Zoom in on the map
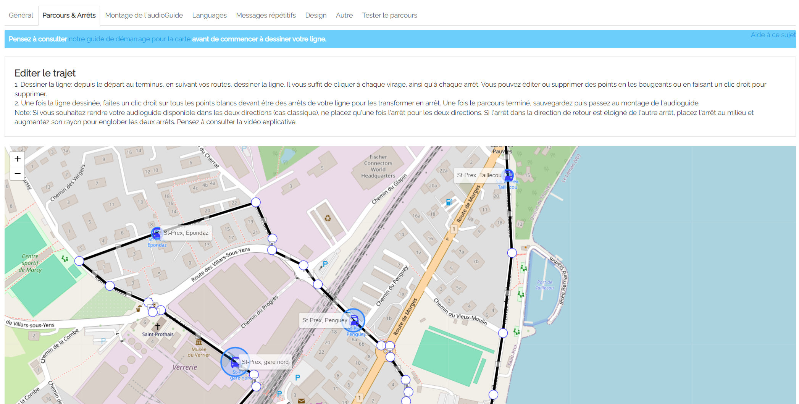This screenshot has height=404, width=799. pyautogui.click(x=18, y=159)
